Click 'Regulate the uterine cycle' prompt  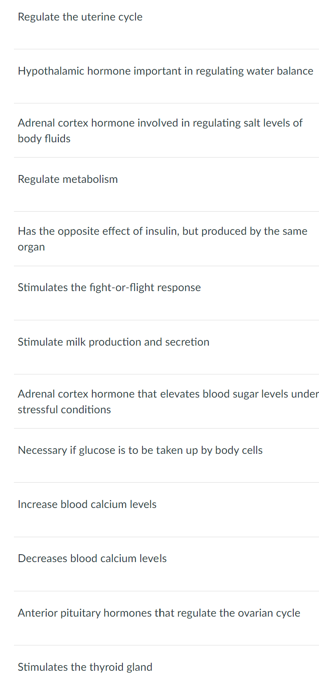click(x=80, y=17)
